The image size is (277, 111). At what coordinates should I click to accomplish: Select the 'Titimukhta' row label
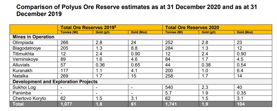pos(23,54)
